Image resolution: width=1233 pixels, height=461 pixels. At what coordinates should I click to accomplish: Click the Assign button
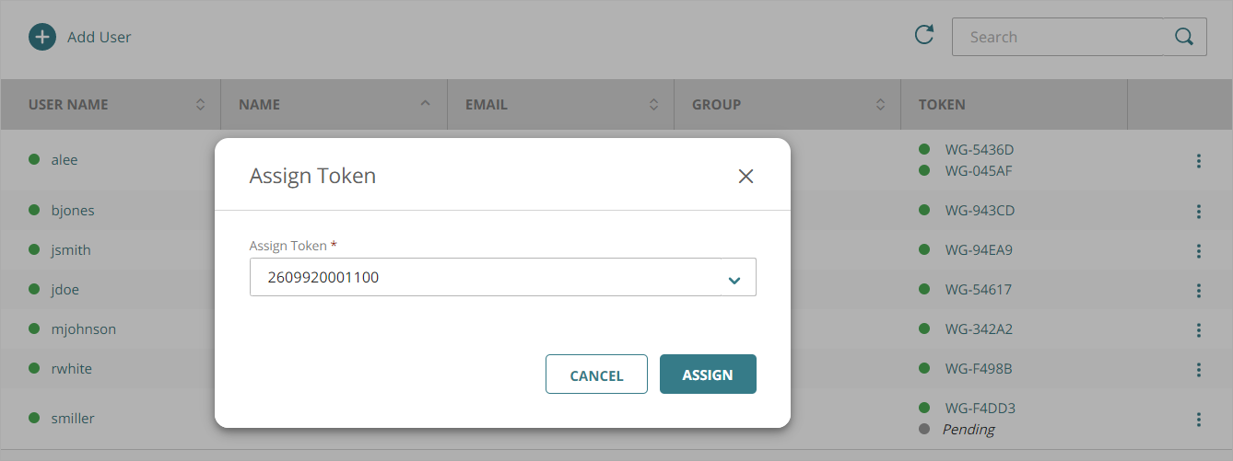708,375
